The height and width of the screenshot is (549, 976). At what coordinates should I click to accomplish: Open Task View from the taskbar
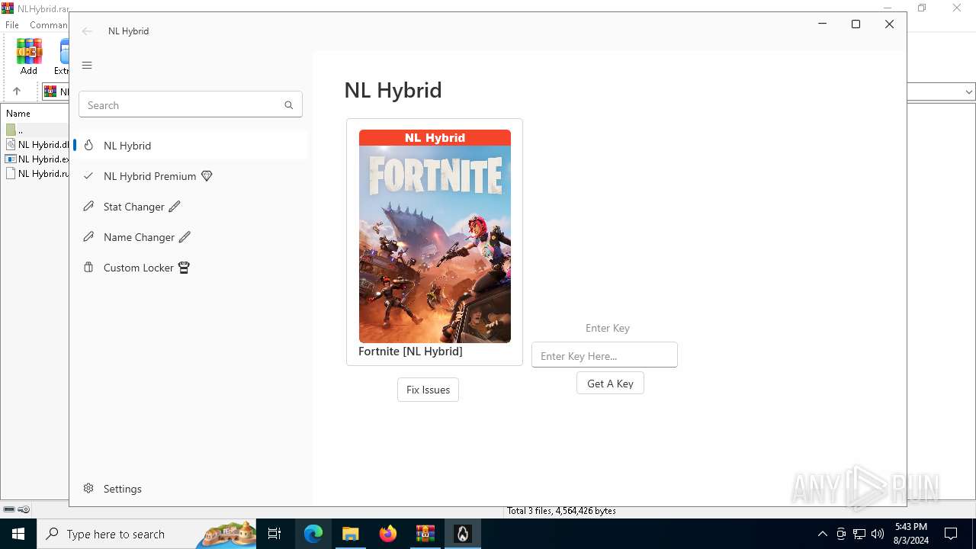point(274,534)
